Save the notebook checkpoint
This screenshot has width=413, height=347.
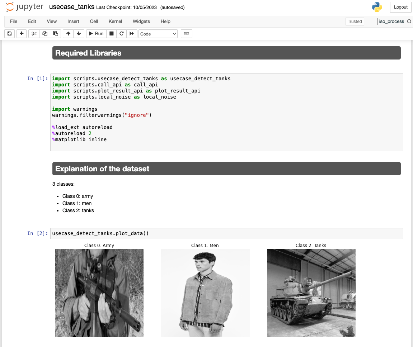pyautogui.click(x=9, y=33)
